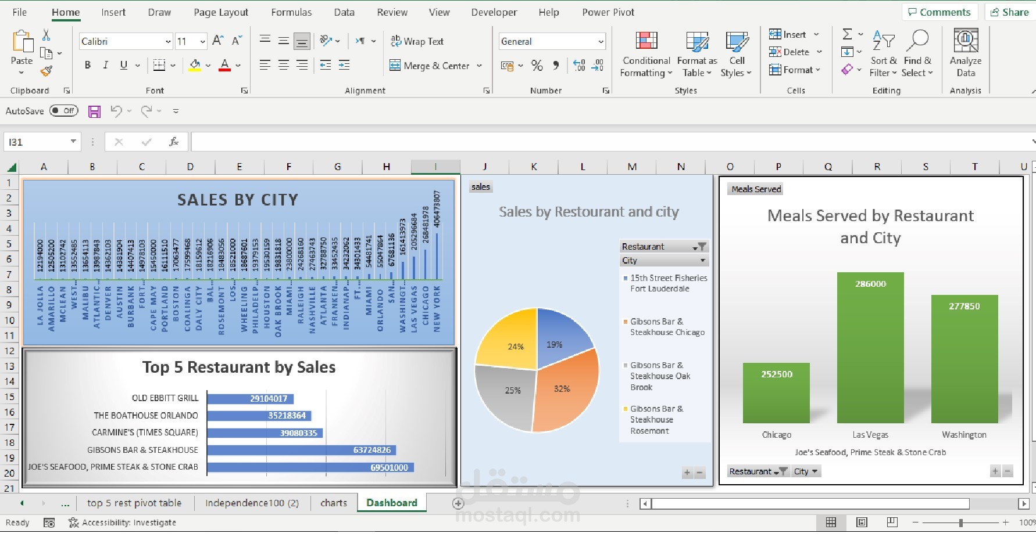Toggle AutoSave off
The width and height of the screenshot is (1036, 537).
coord(63,110)
